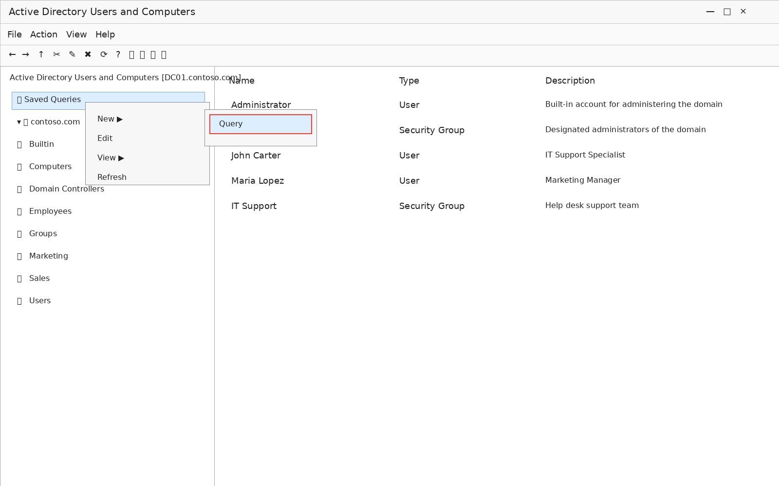Select the Groups OU
This screenshot has width=779, height=486.
point(43,234)
